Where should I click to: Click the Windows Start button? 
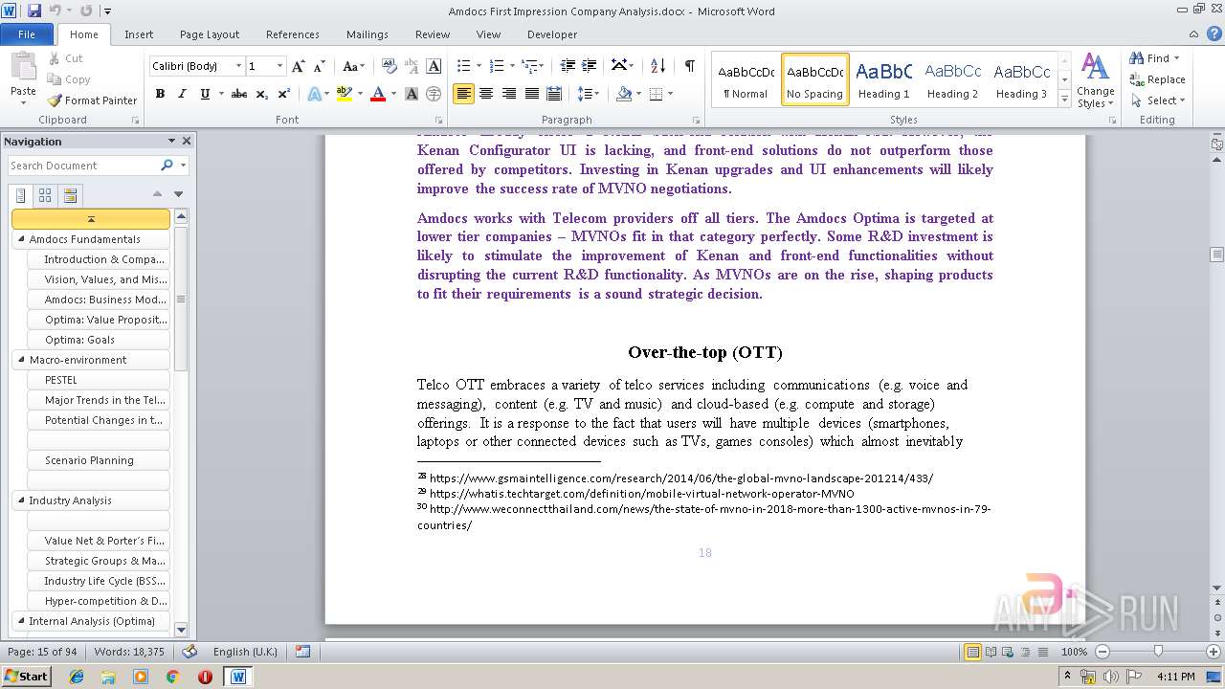27,677
